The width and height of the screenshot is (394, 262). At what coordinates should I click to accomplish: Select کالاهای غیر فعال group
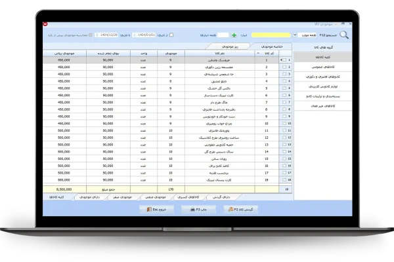pyautogui.click(x=323, y=106)
